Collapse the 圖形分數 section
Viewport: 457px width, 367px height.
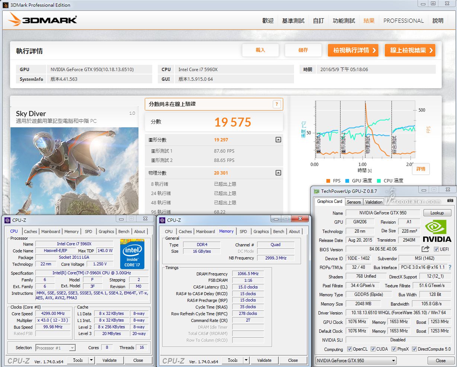coord(278,140)
